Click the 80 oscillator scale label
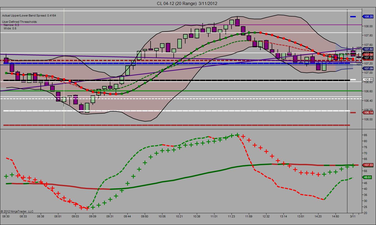The height and width of the screenshot is (225, 376). [365, 141]
